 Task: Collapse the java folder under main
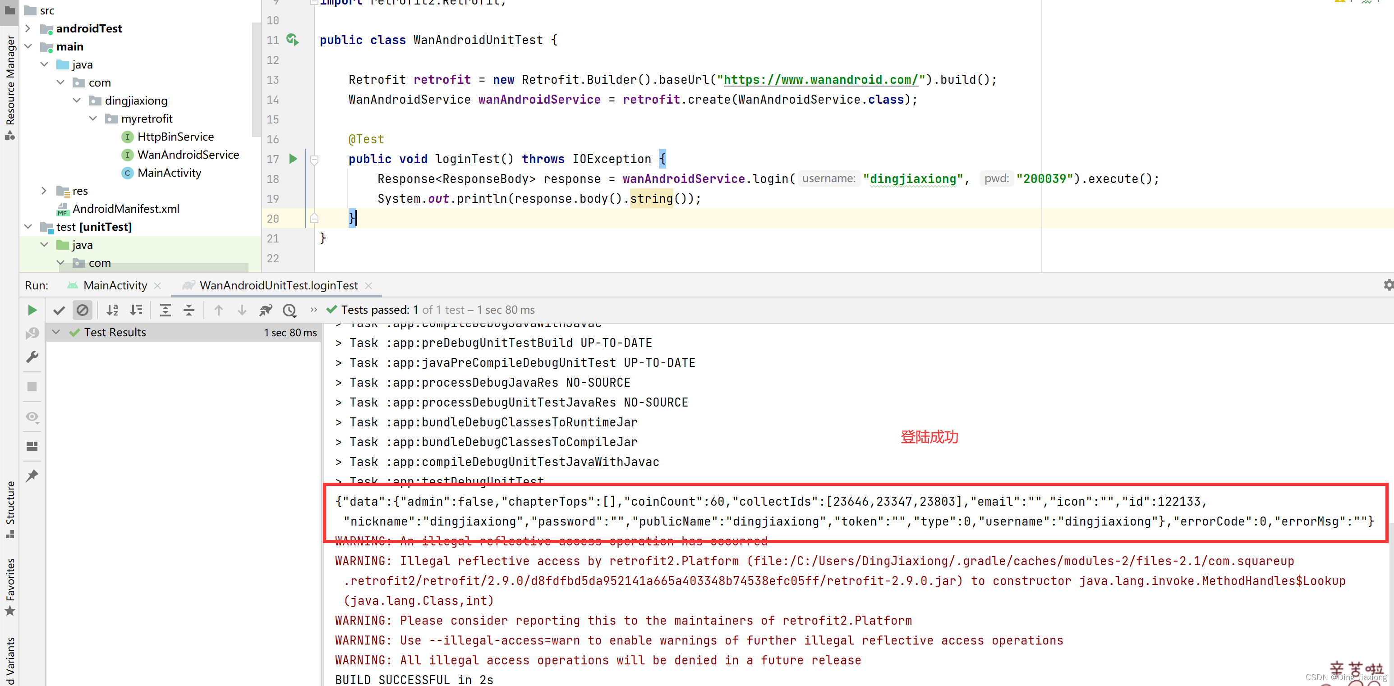(x=44, y=64)
